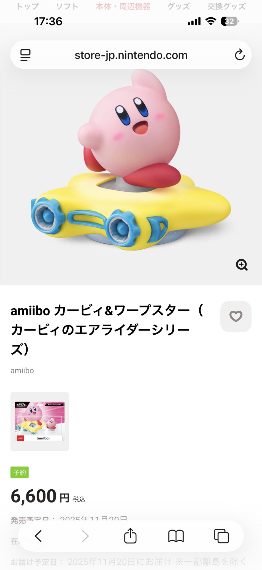The image size is (262, 570).
Task: Open the 本体・周辺機器 tab
Action: (123, 6)
